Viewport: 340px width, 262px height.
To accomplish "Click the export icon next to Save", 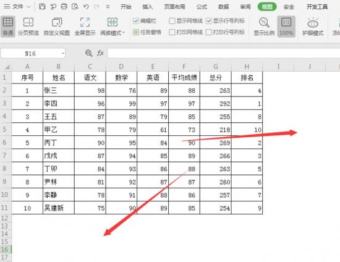I will coord(53,7).
